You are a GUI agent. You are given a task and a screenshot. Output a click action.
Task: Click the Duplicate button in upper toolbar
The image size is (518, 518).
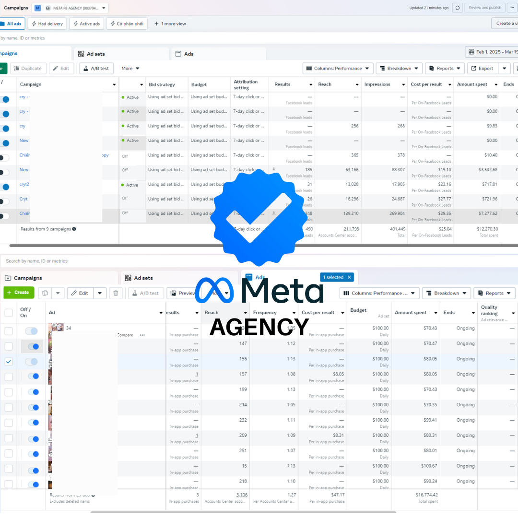[x=28, y=69]
